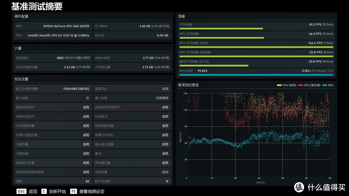The height and width of the screenshot is (196, 349).
Task: Click the 99.82% GPU limit value
Action: click(203, 71)
